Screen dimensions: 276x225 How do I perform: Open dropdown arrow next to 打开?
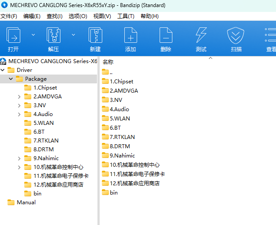33,35
